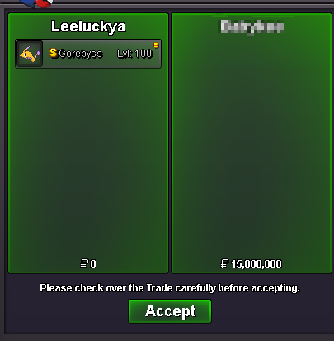Image resolution: width=334 pixels, height=341 pixels.
Task: Click the Leeluckya player name
Action: (88, 26)
